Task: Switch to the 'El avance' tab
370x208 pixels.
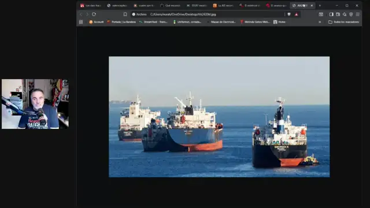Action: coord(276,5)
